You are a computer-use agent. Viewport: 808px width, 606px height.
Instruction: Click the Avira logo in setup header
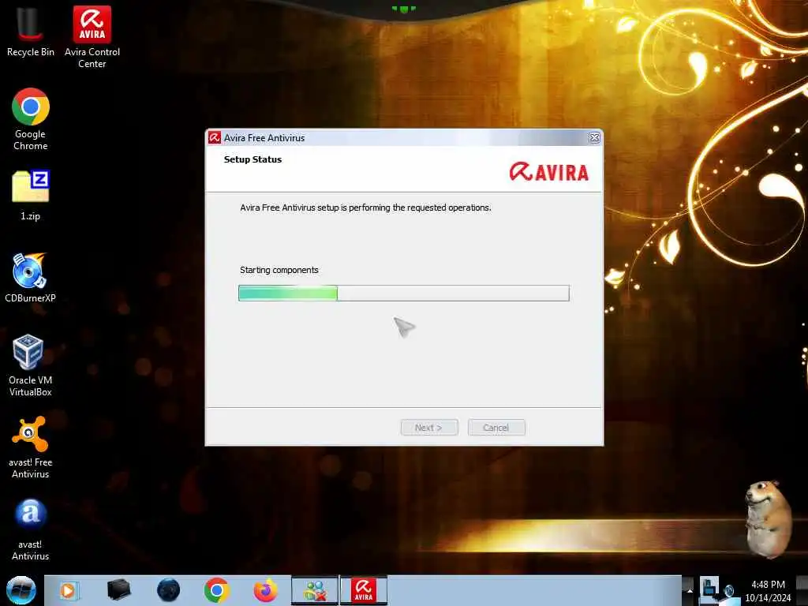tap(549, 172)
